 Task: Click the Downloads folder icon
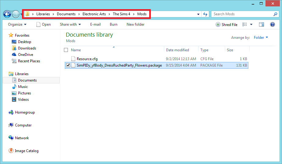(14, 48)
